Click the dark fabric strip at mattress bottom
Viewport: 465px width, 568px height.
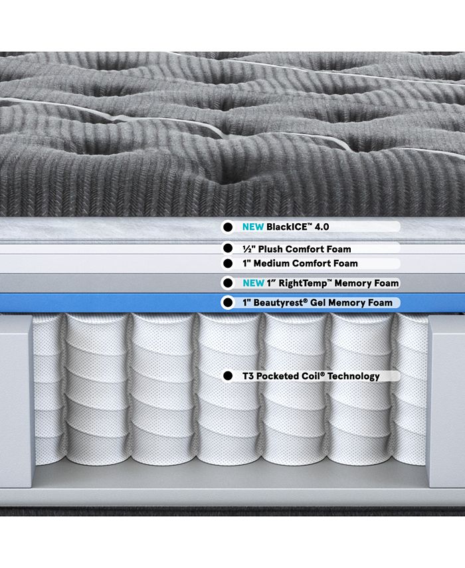tap(232, 512)
